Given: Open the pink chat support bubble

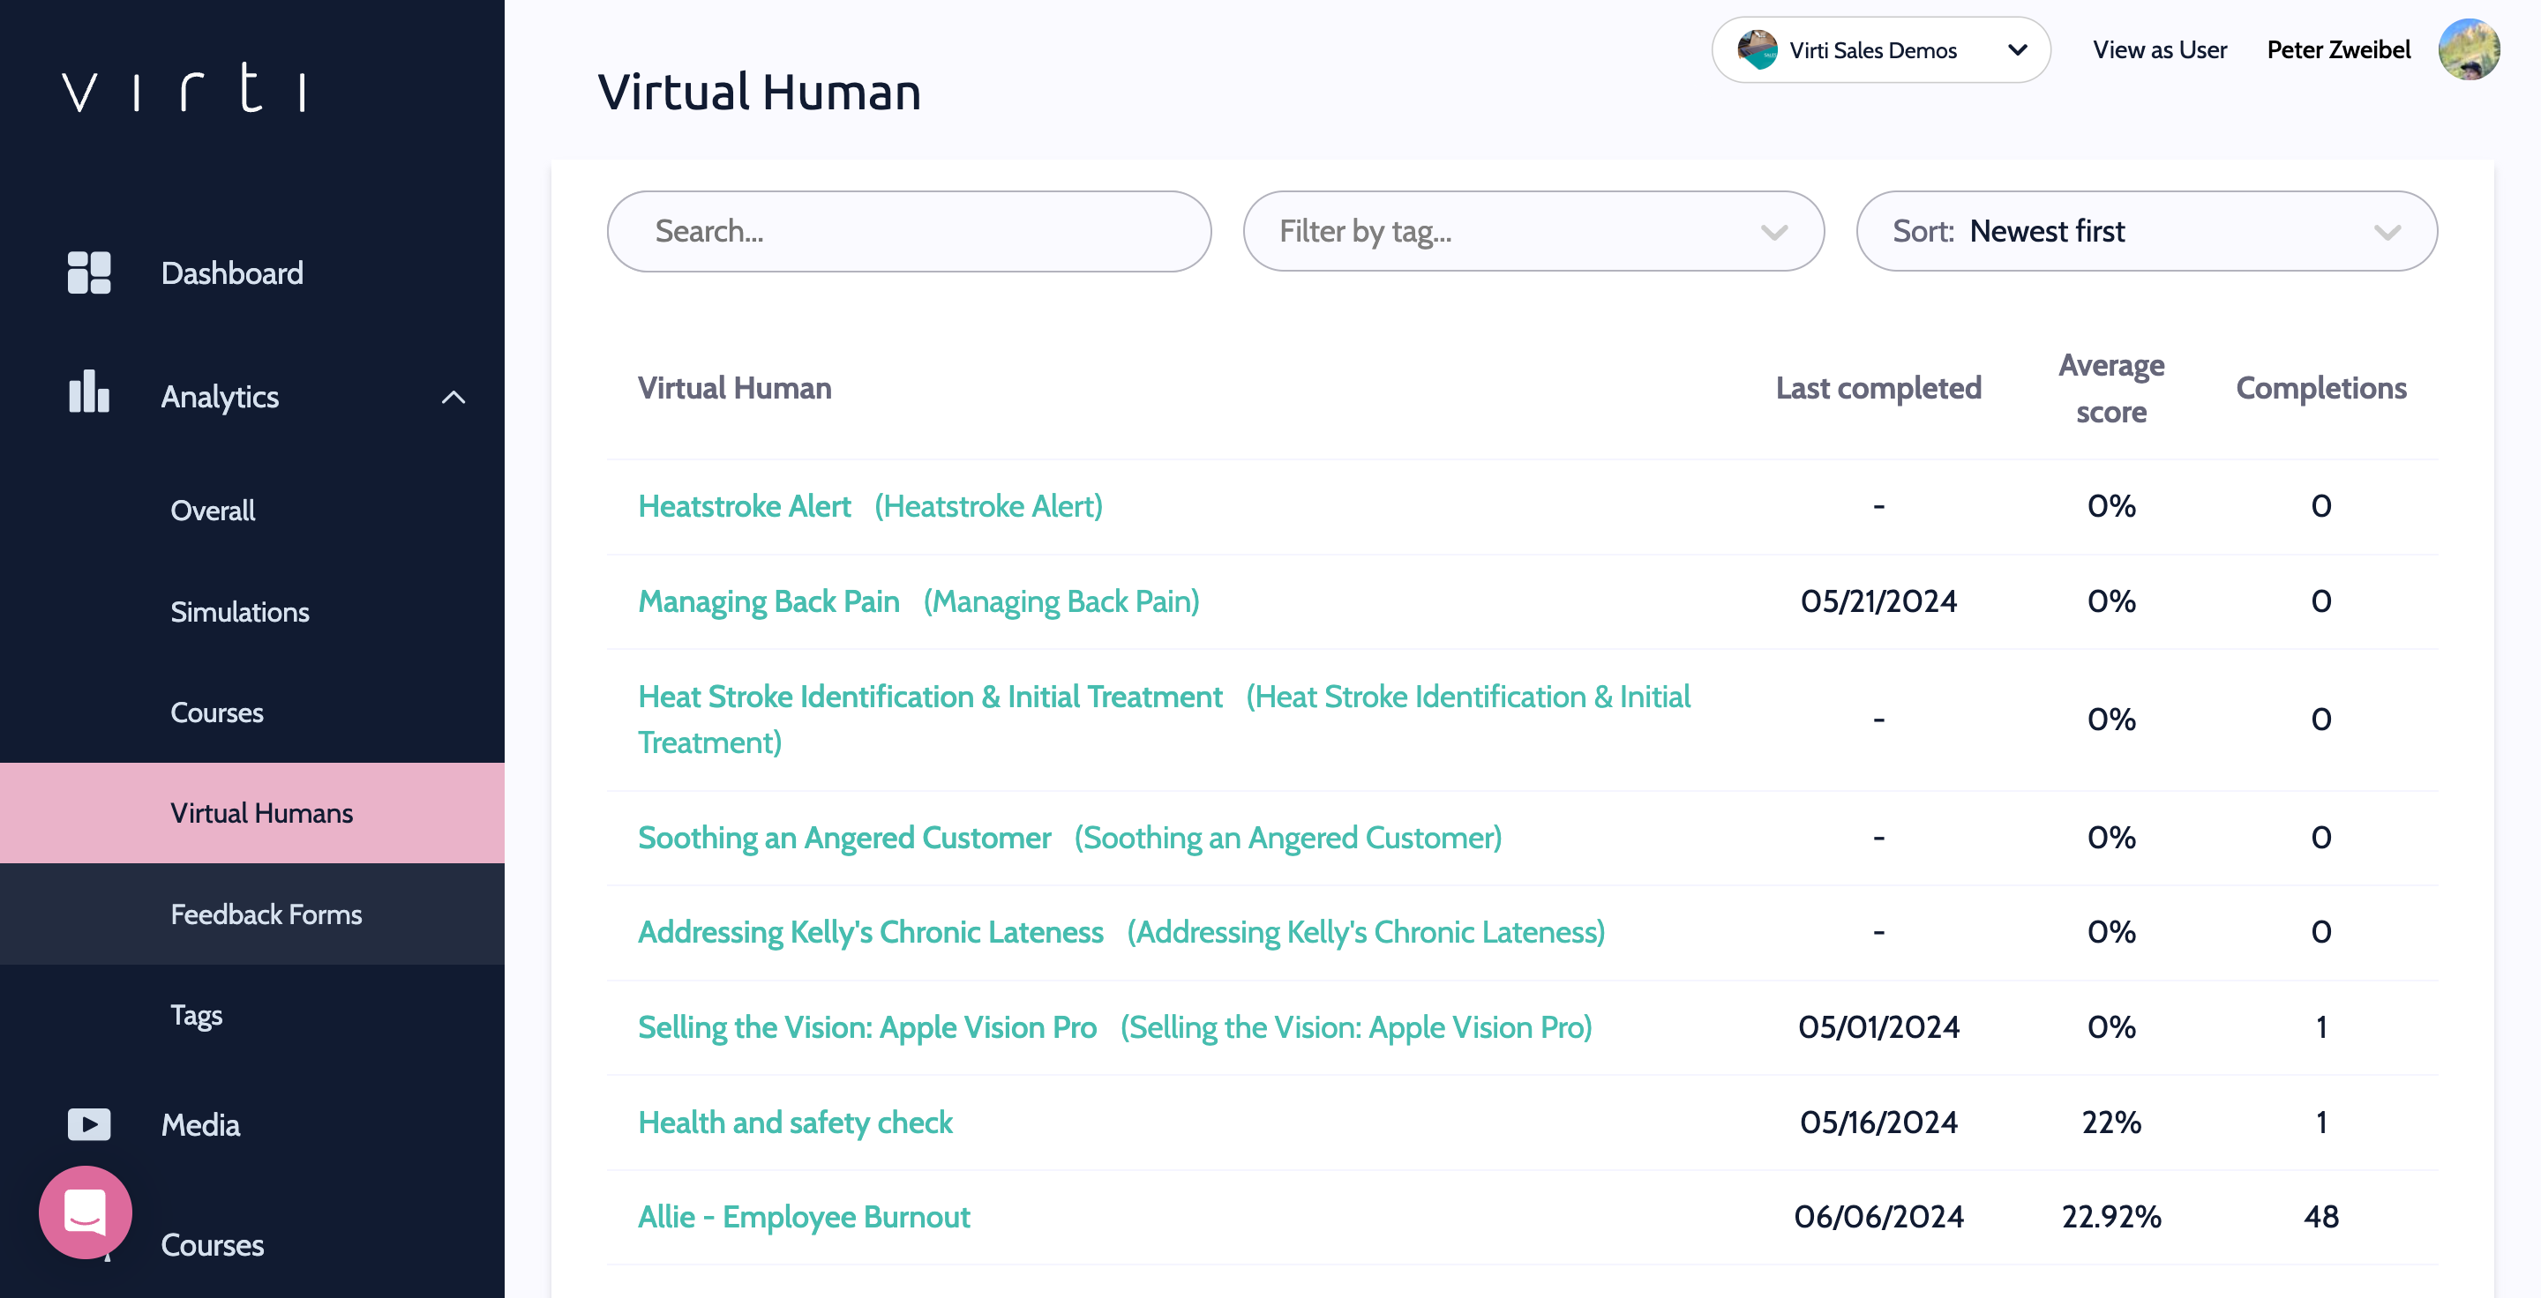Looking at the screenshot, I should click(x=86, y=1212).
